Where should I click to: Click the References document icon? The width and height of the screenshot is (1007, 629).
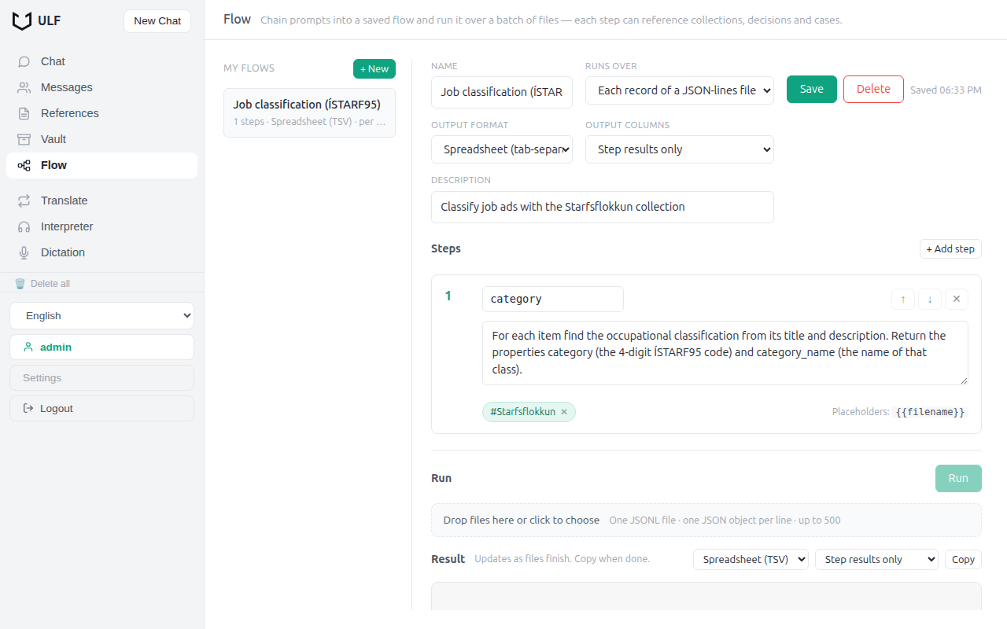[24, 113]
